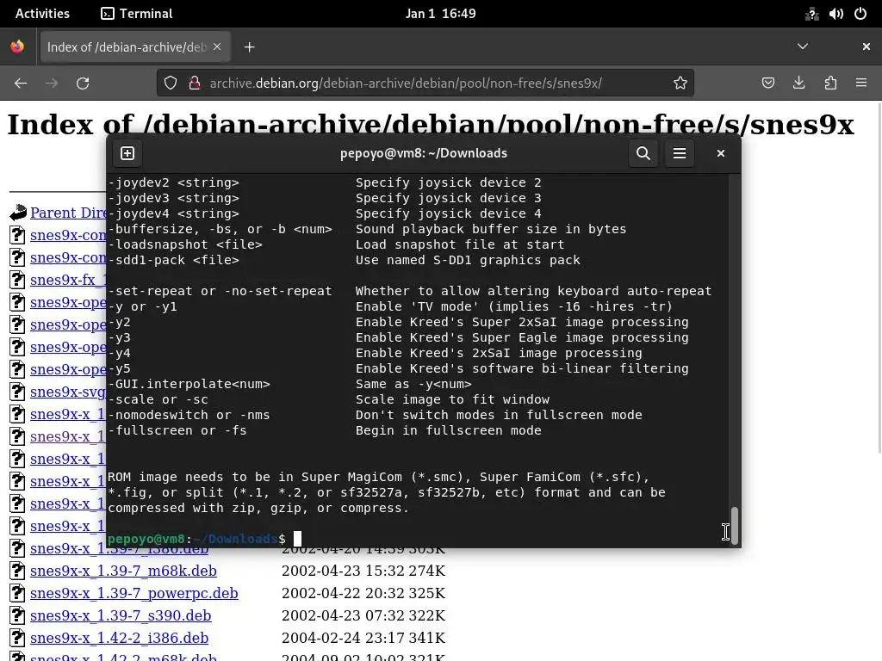
Task: Click the 'Scale image to fit window' text
Action: 452,399
